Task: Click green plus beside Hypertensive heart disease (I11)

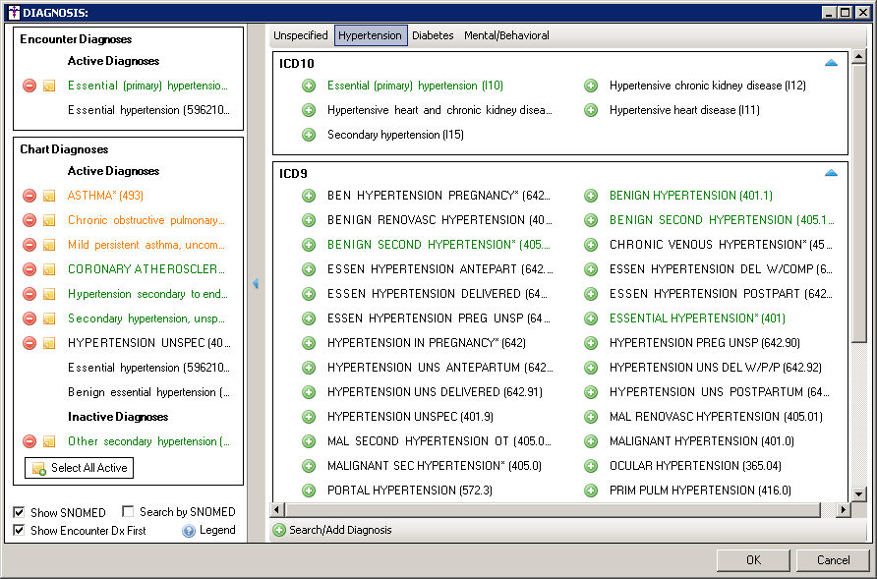Action: click(591, 110)
